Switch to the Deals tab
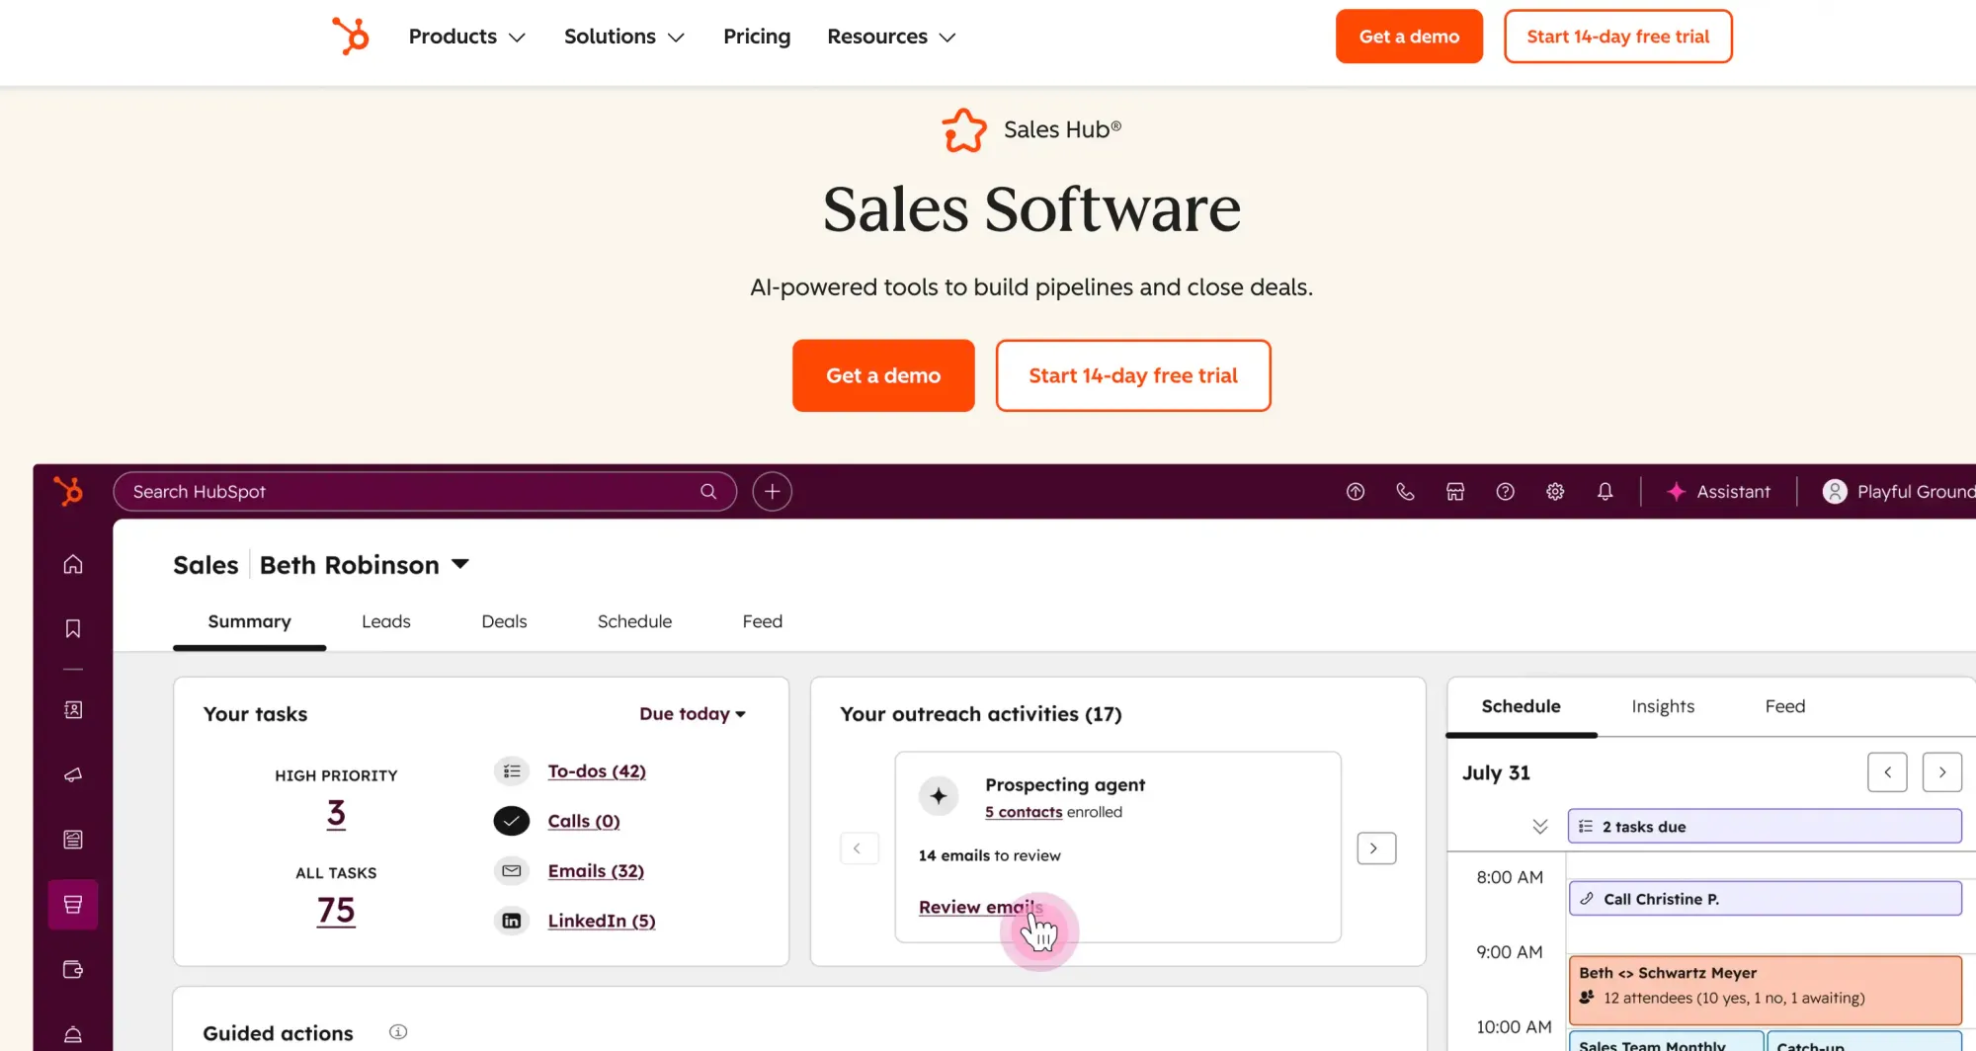 click(x=504, y=621)
